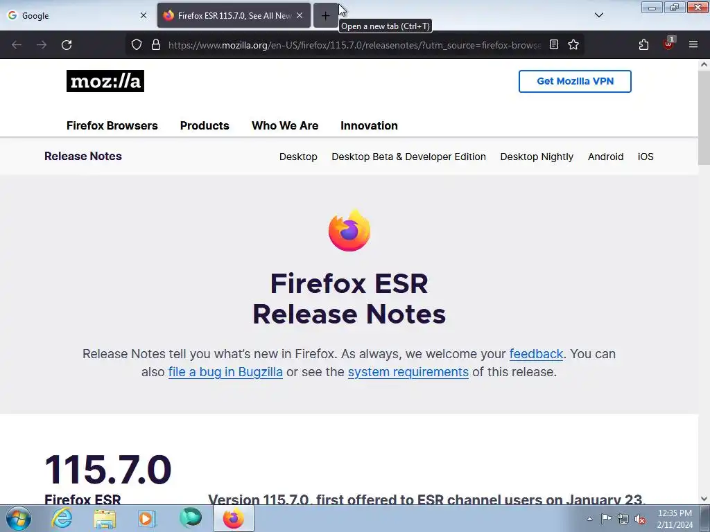This screenshot has width=710, height=532.
Task: Click the Firefox logo on the page
Action: pyautogui.click(x=349, y=230)
